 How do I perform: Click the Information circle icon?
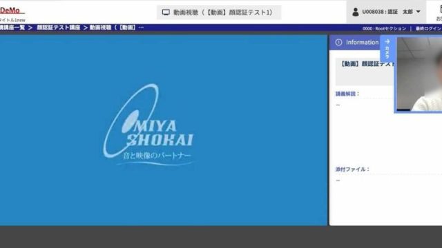coord(338,43)
